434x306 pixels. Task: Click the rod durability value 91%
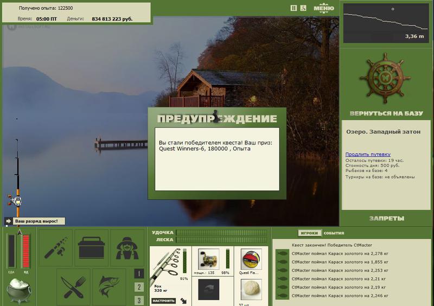coord(184,278)
